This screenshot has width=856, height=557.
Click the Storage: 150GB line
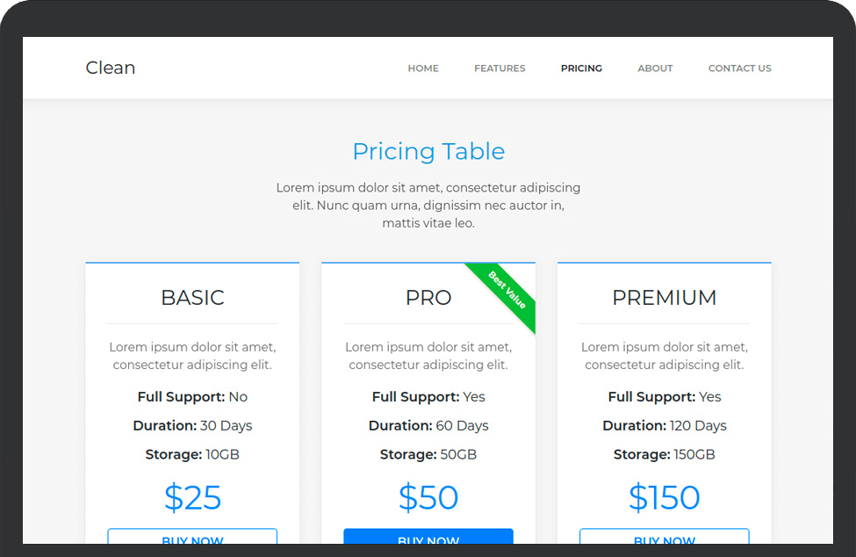pos(664,454)
